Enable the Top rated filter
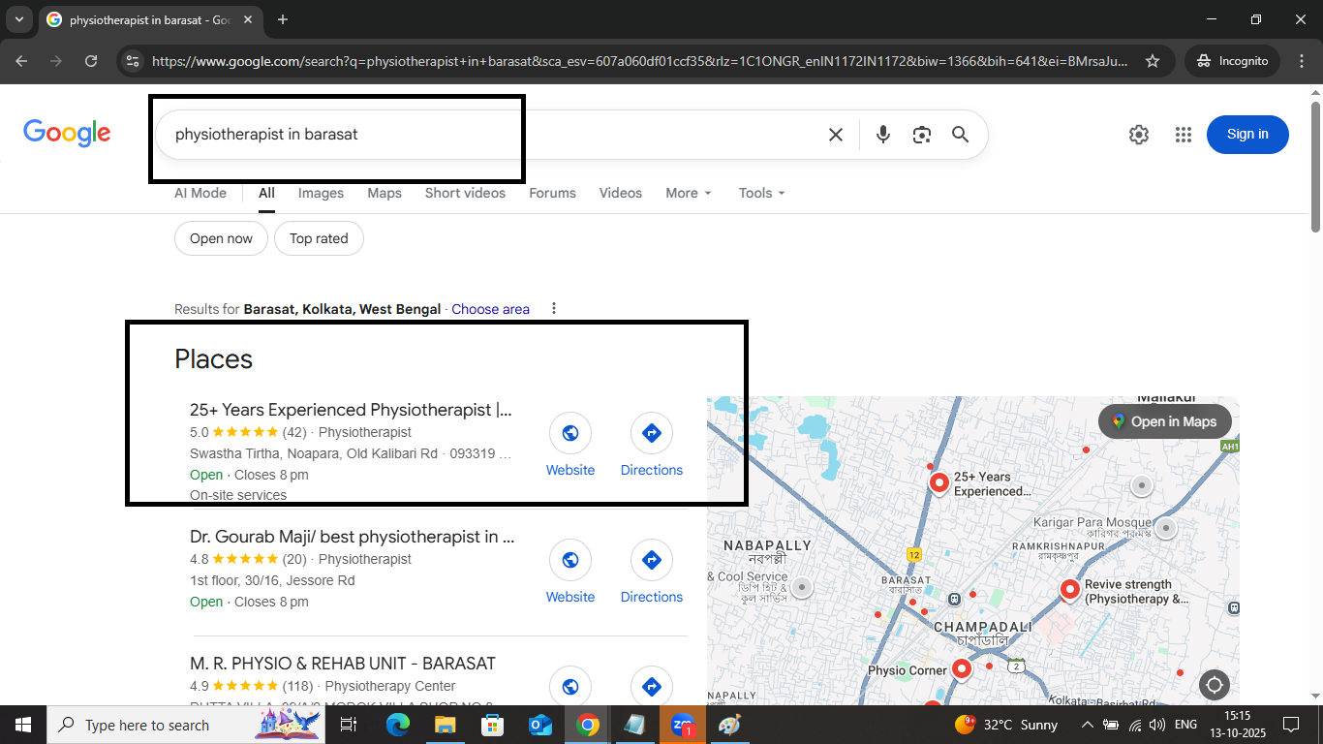 click(319, 238)
